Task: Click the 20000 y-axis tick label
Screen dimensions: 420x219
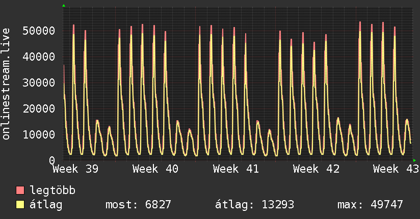Action: [39, 108]
